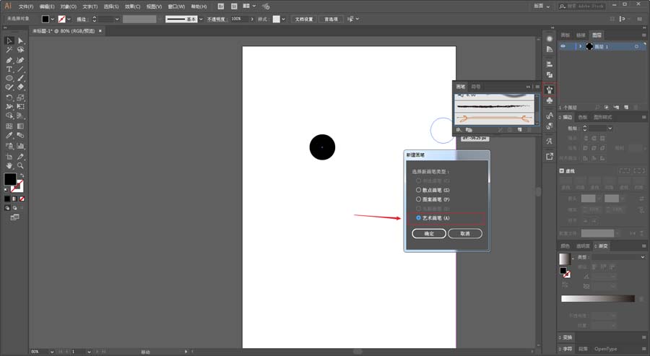
Task: Click the 确定 button in dialog
Action: point(429,234)
